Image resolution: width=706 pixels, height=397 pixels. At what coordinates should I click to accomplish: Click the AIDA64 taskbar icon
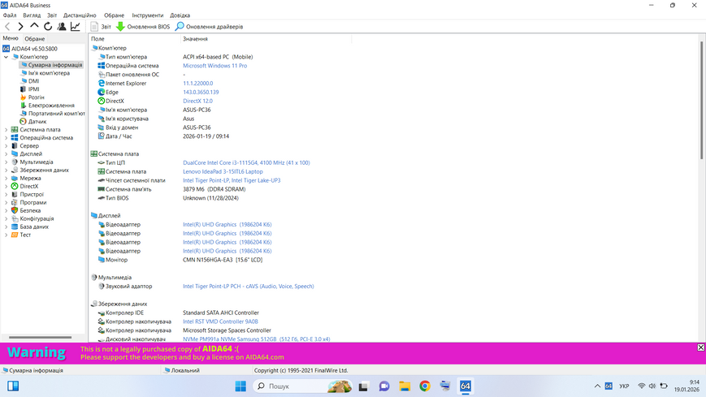[x=465, y=386]
